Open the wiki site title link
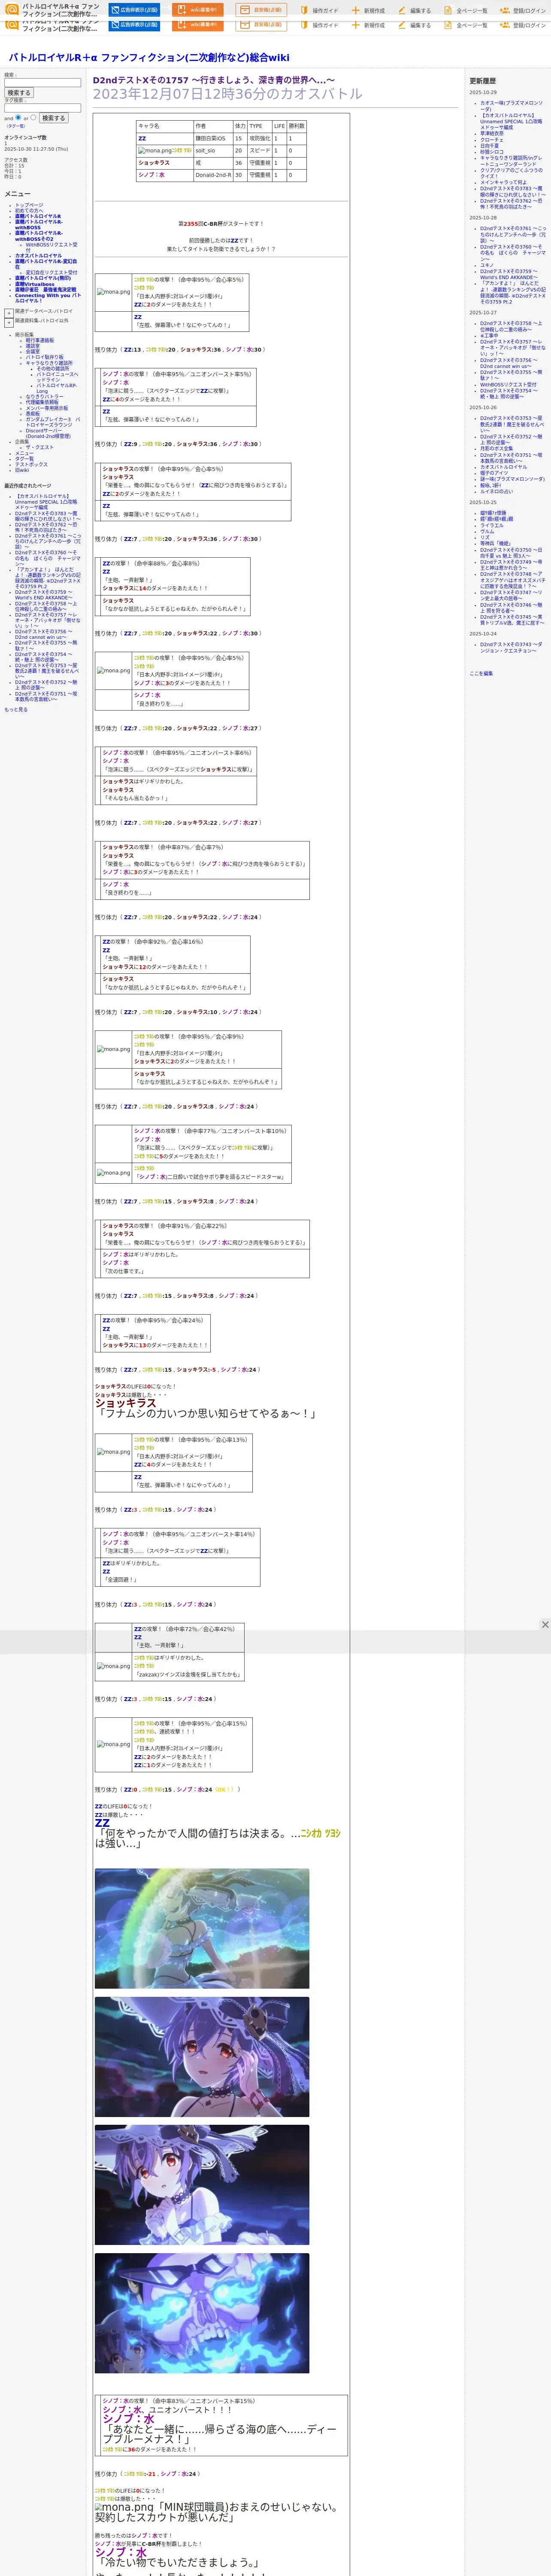The width and height of the screenshot is (551, 2576). click(149, 57)
